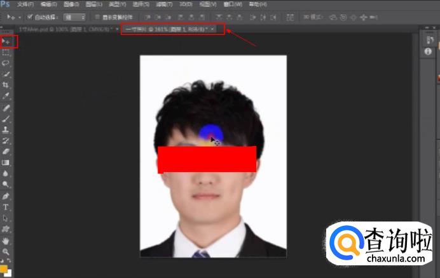This screenshot has height=278, width=440.
Task: Switch to the CMYK document tab
Action: point(64,29)
